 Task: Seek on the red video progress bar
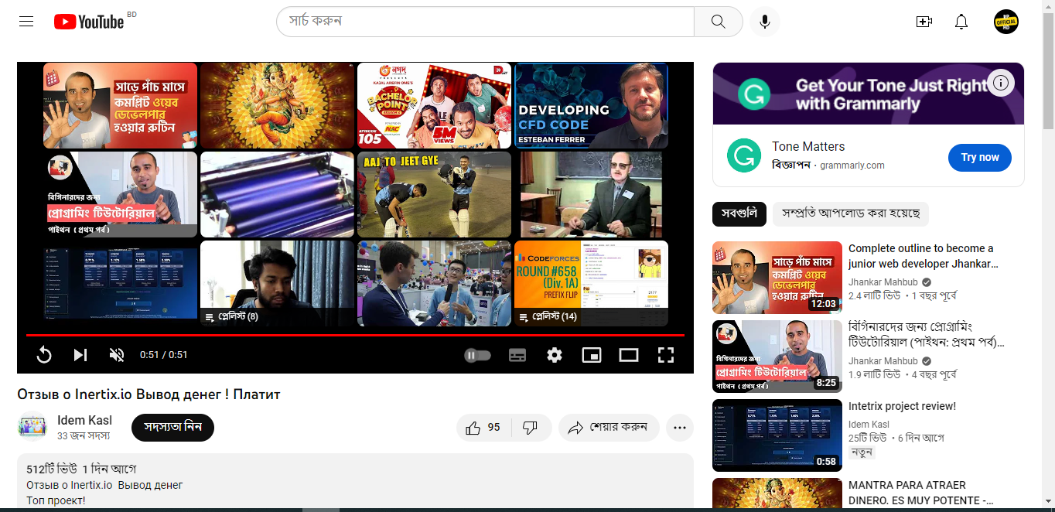coord(355,335)
